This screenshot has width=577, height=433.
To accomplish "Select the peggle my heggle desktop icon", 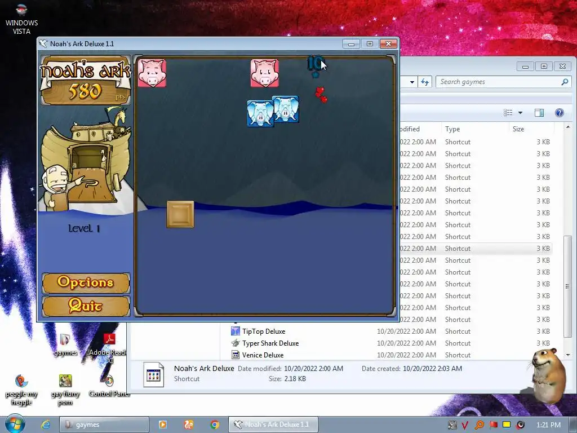I will [x=21, y=390].
